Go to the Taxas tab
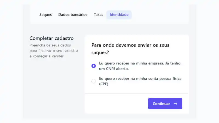The width and height of the screenshot is (219, 123). (99, 15)
